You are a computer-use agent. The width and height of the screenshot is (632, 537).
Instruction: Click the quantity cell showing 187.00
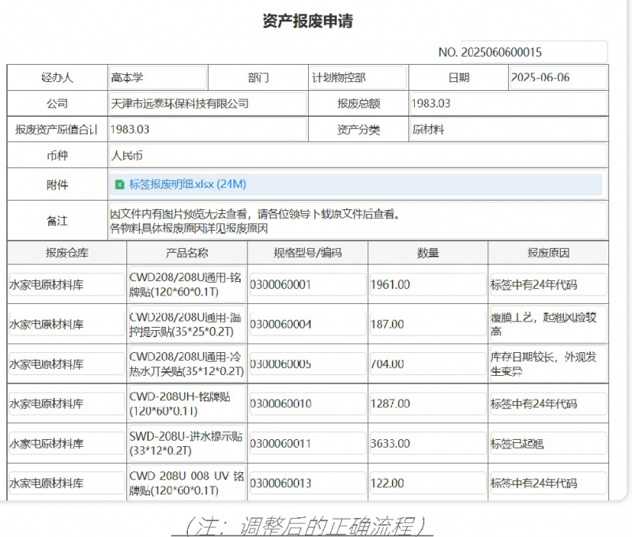click(x=427, y=324)
